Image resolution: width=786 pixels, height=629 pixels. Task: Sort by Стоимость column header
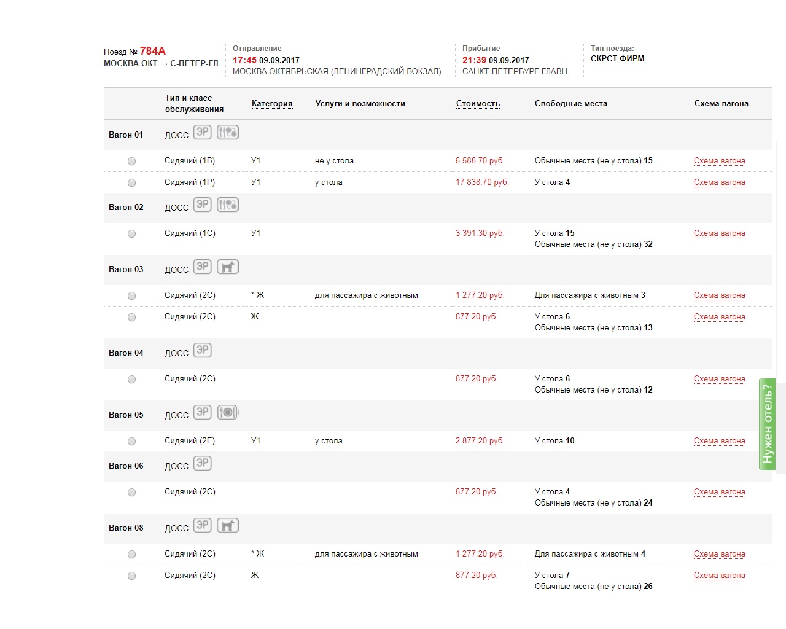pyautogui.click(x=478, y=103)
